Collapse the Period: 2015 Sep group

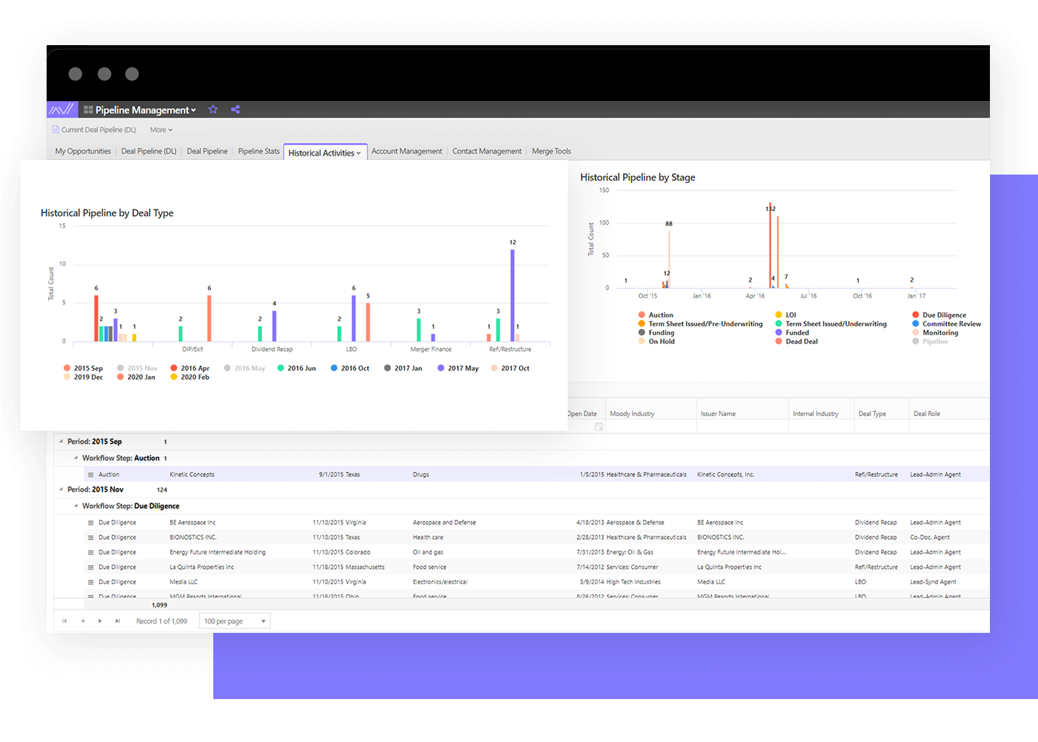click(63, 441)
